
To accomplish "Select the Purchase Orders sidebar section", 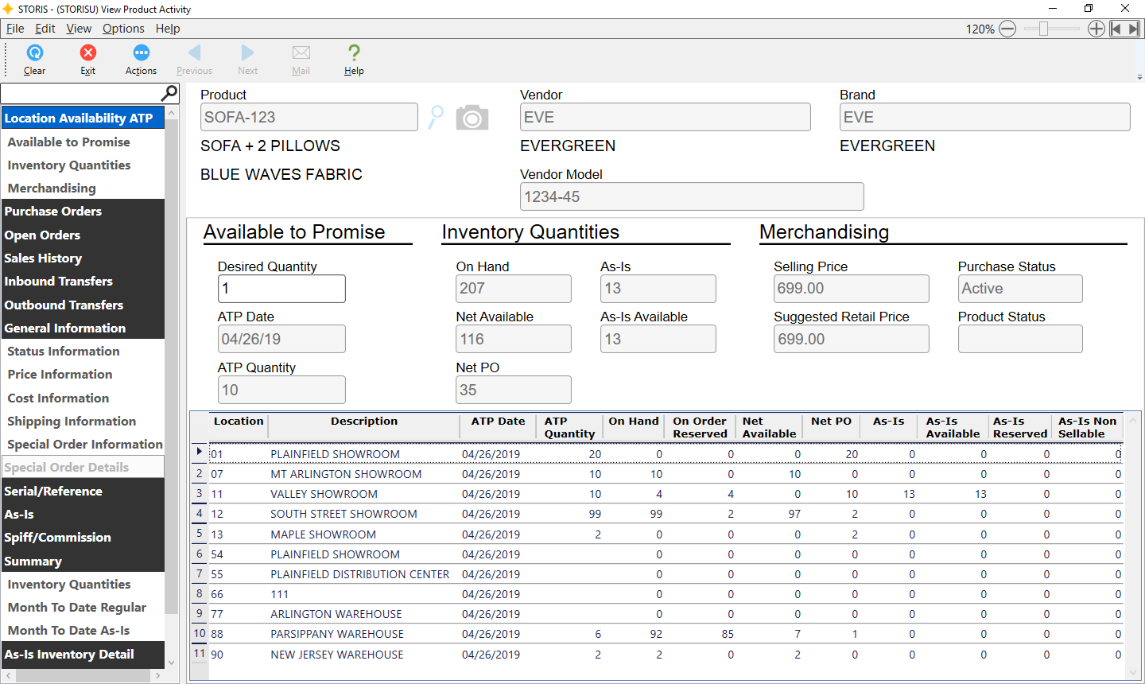I will click(52, 211).
